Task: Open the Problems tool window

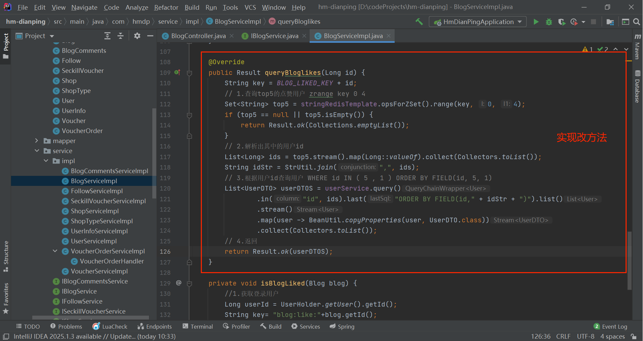Action: (66, 327)
